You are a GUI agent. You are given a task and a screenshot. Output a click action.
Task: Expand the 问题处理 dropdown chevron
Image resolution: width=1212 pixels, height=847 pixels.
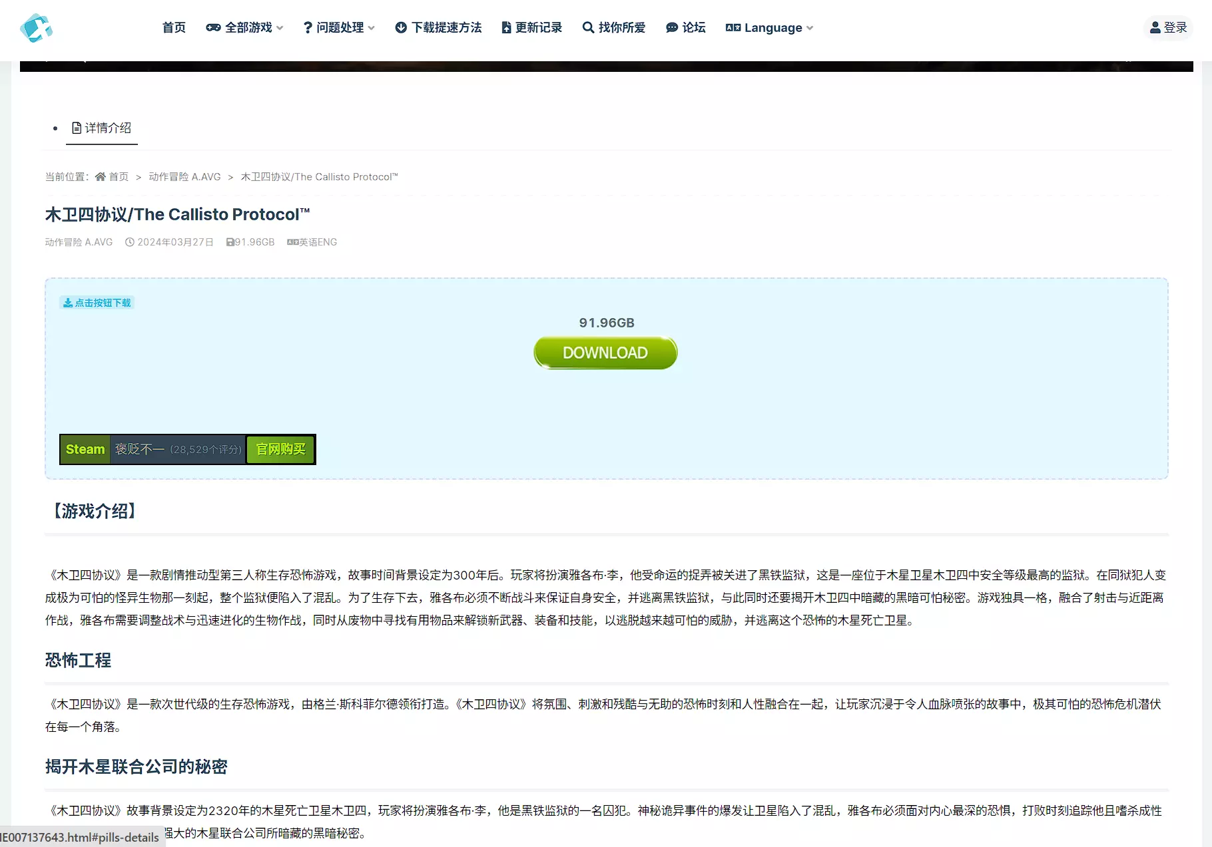pyautogui.click(x=372, y=28)
